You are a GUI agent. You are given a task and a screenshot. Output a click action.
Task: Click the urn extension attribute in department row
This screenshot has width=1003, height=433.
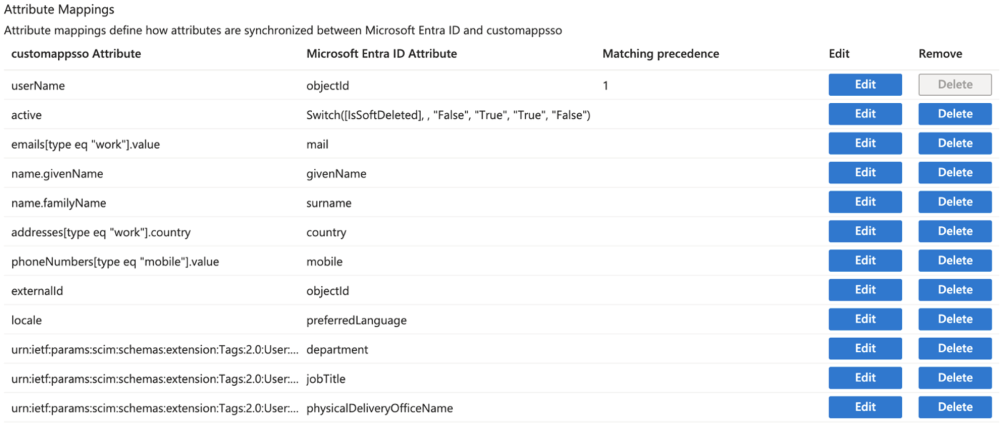[x=155, y=350]
